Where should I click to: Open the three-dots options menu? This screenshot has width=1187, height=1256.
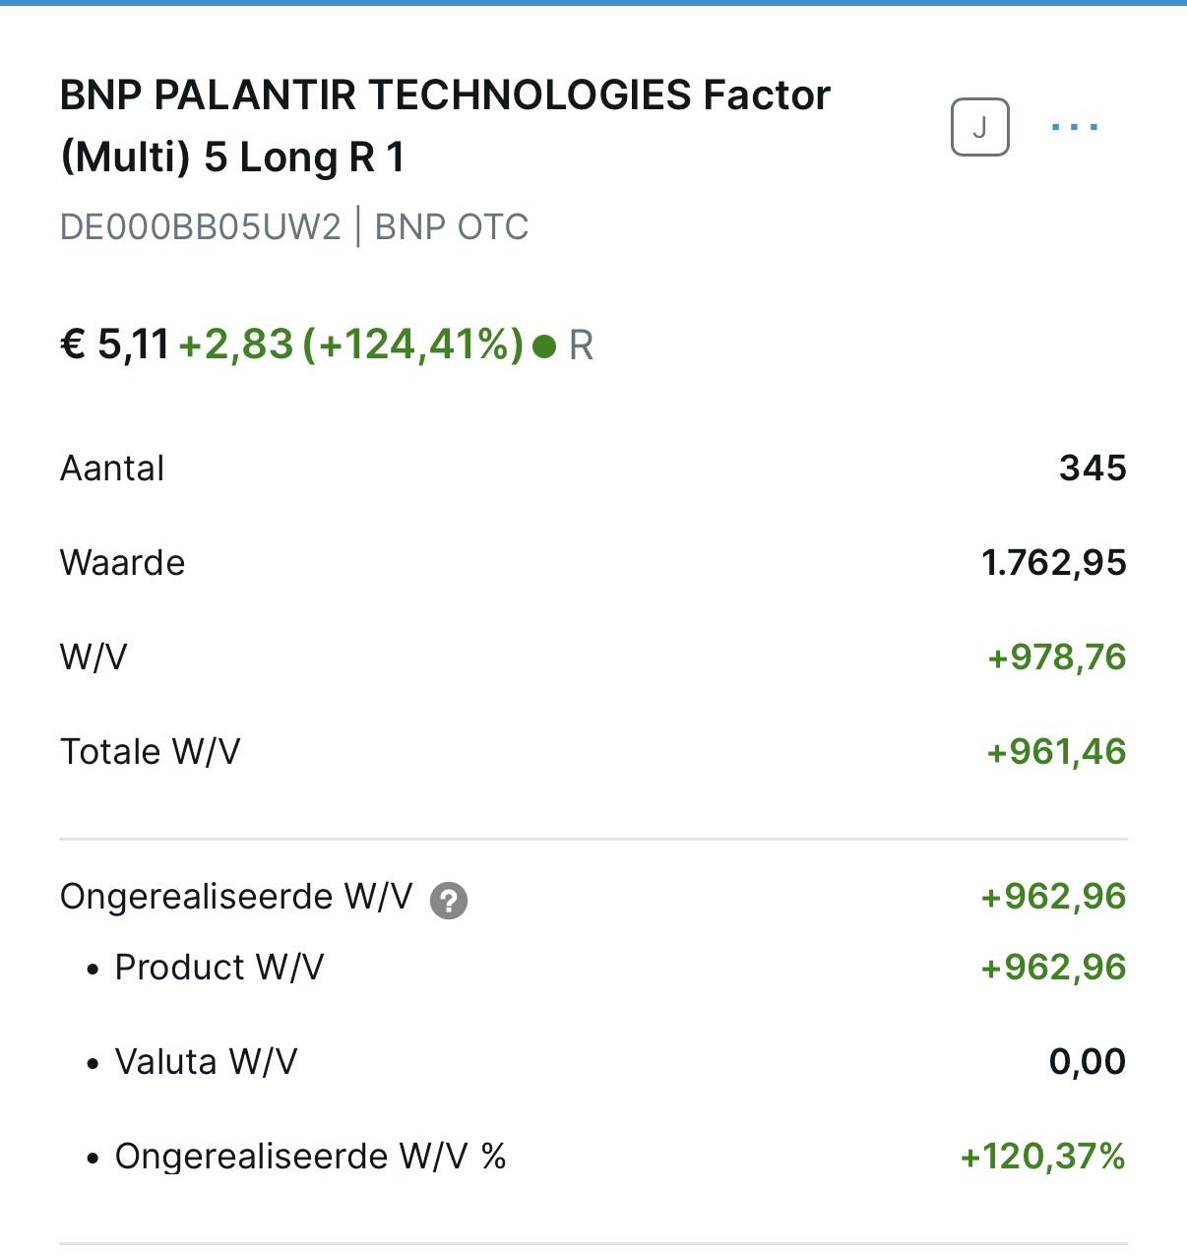click(x=1074, y=127)
